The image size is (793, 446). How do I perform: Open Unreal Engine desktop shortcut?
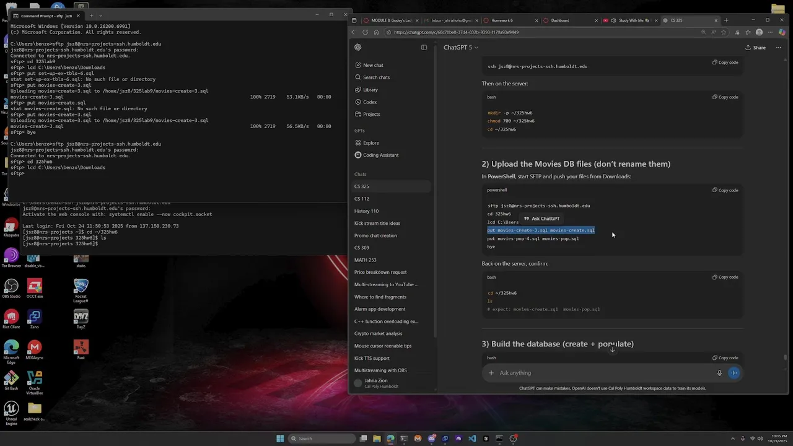[x=11, y=413]
